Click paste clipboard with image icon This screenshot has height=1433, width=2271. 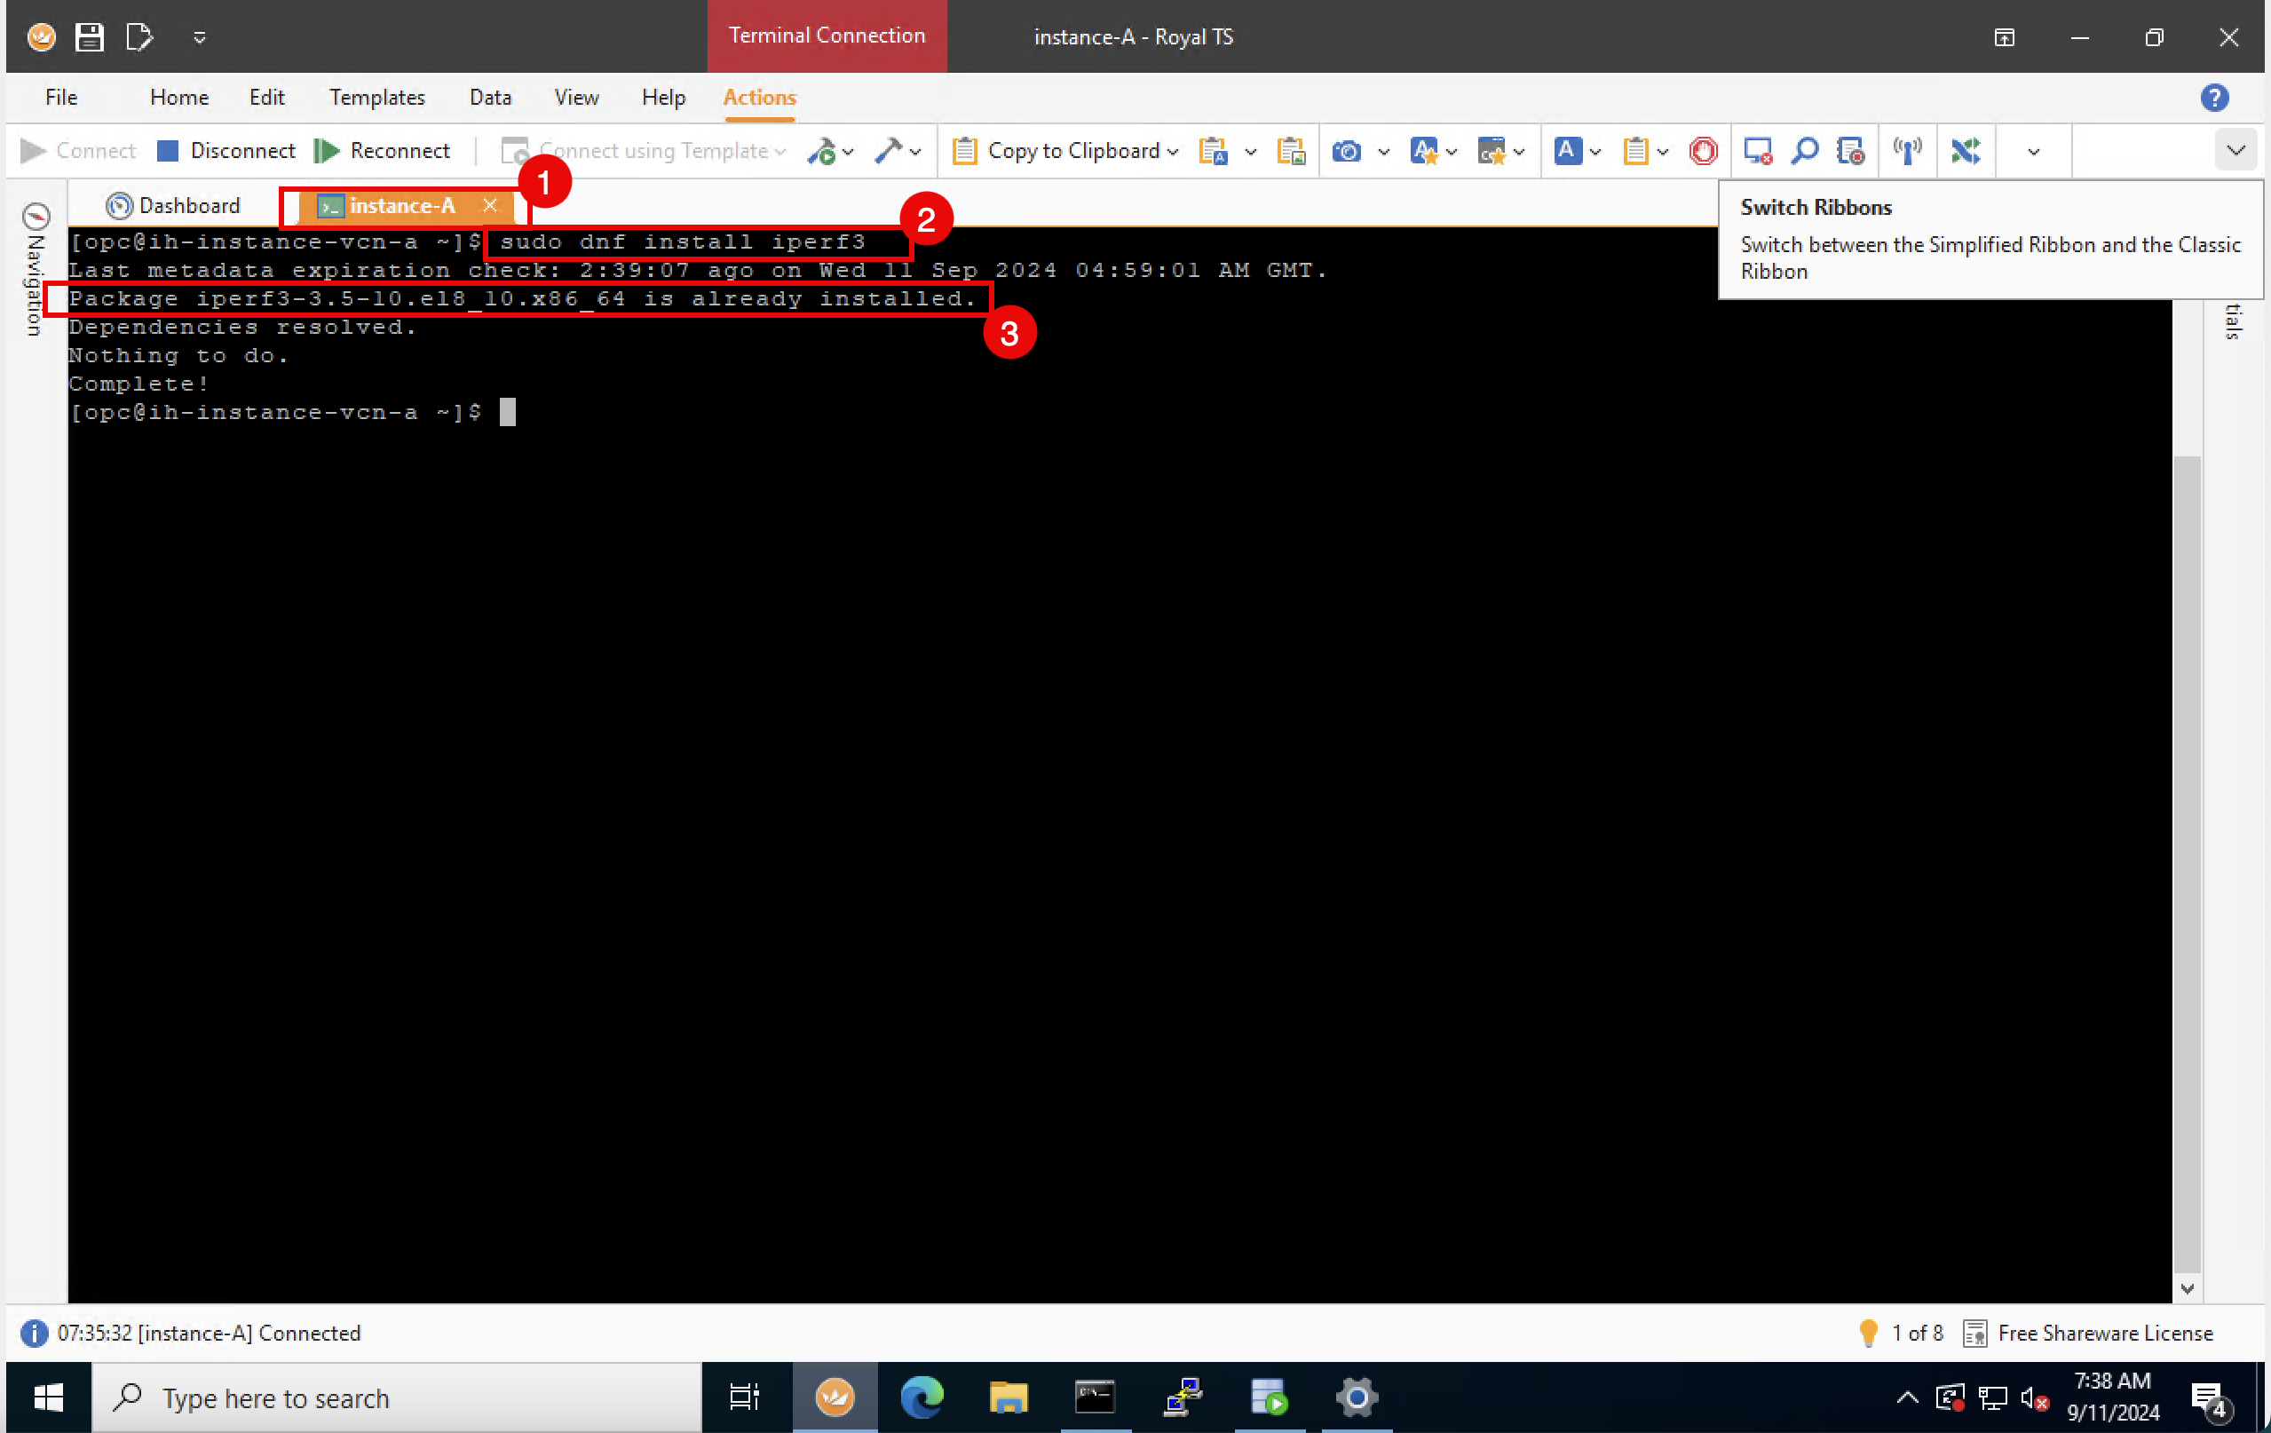pos(1290,151)
